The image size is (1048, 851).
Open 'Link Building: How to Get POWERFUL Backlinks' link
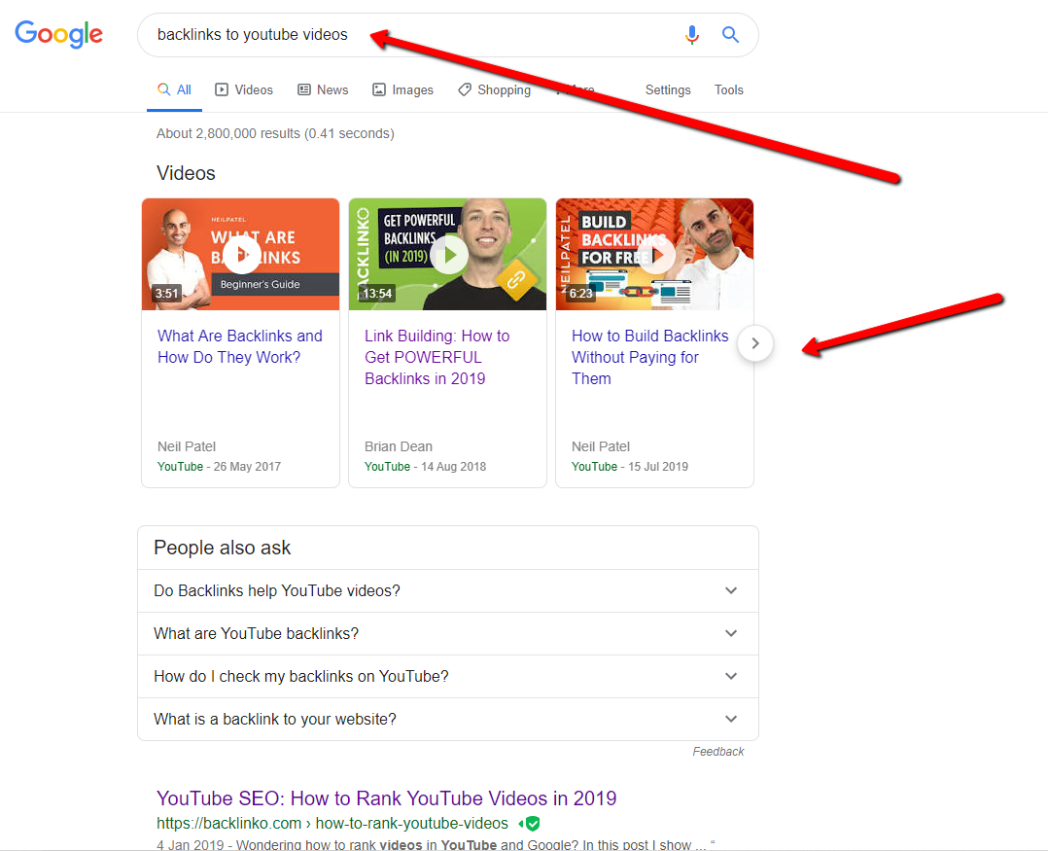(x=437, y=357)
